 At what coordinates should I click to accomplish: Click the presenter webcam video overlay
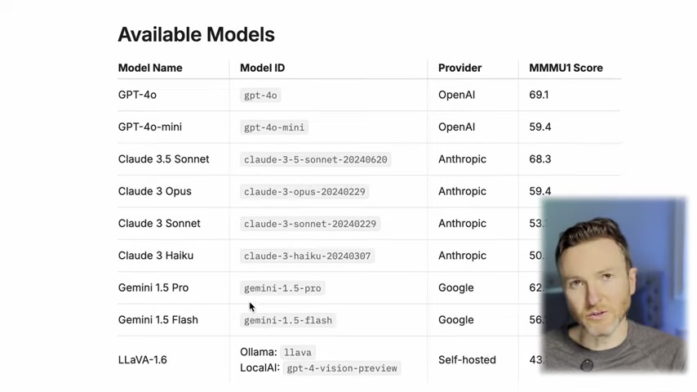pos(615,285)
